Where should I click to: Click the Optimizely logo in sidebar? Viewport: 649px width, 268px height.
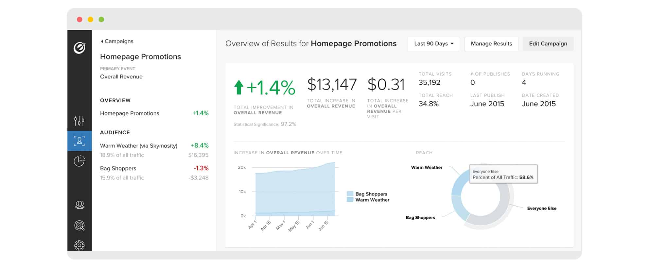(79, 48)
